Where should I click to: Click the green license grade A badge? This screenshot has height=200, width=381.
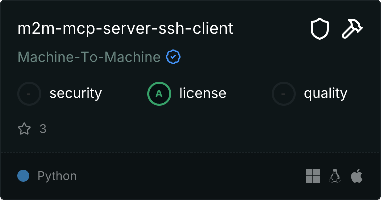[159, 93]
